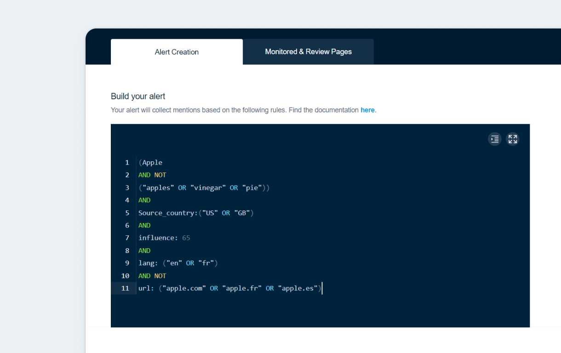Click the AND operator on line 4
The image size is (561, 353).
click(144, 200)
